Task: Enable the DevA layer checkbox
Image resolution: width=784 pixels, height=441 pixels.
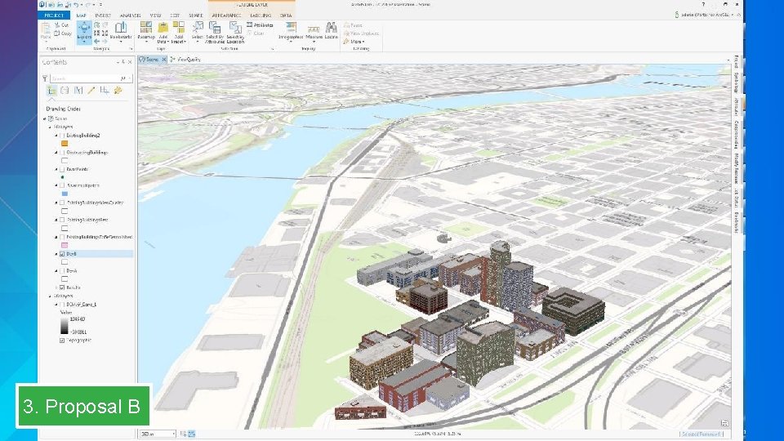Action: point(61,270)
